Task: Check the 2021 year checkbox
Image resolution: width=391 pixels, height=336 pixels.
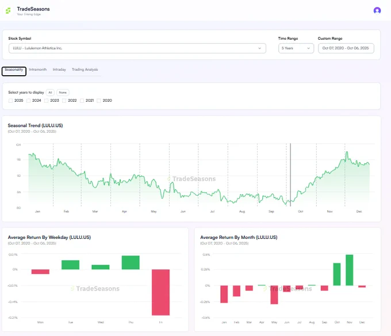Action: click(82, 101)
